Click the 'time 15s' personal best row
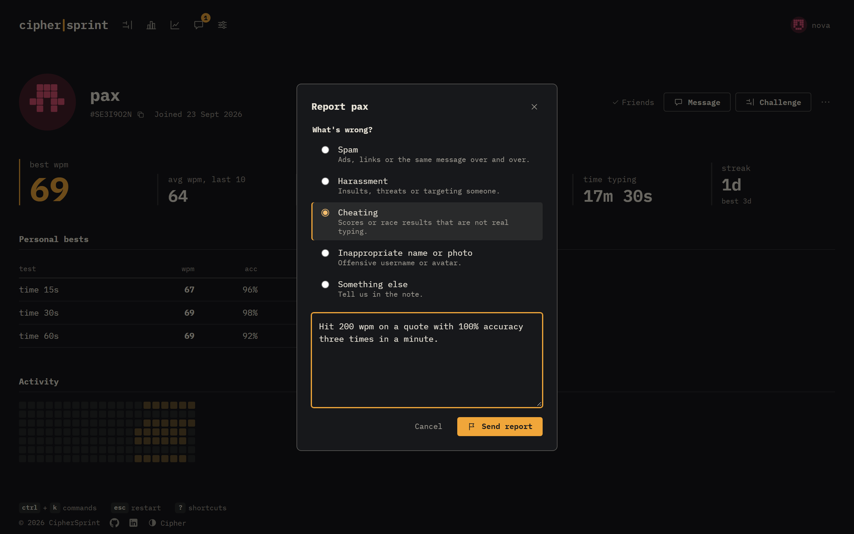This screenshot has width=854, height=534. pyautogui.click(x=157, y=290)
